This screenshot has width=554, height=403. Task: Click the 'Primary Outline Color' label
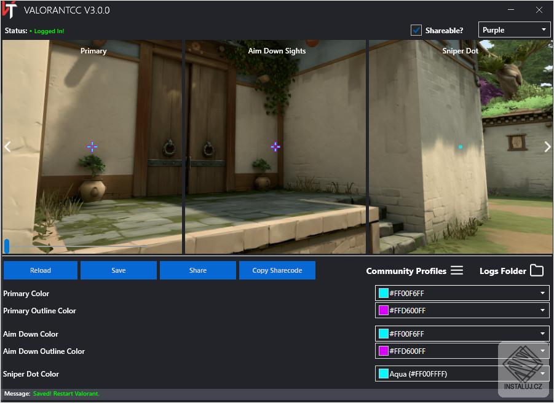point(39,310)
